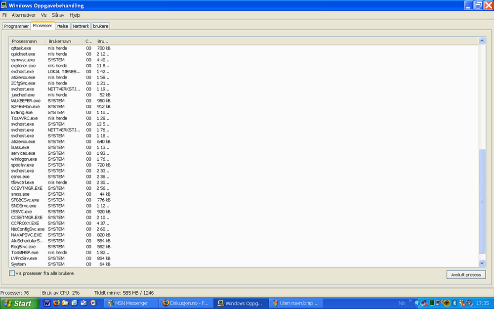494x309 pixels.
Task: Click the taskbar clock showing 17:35
Action: click(483, 304)
